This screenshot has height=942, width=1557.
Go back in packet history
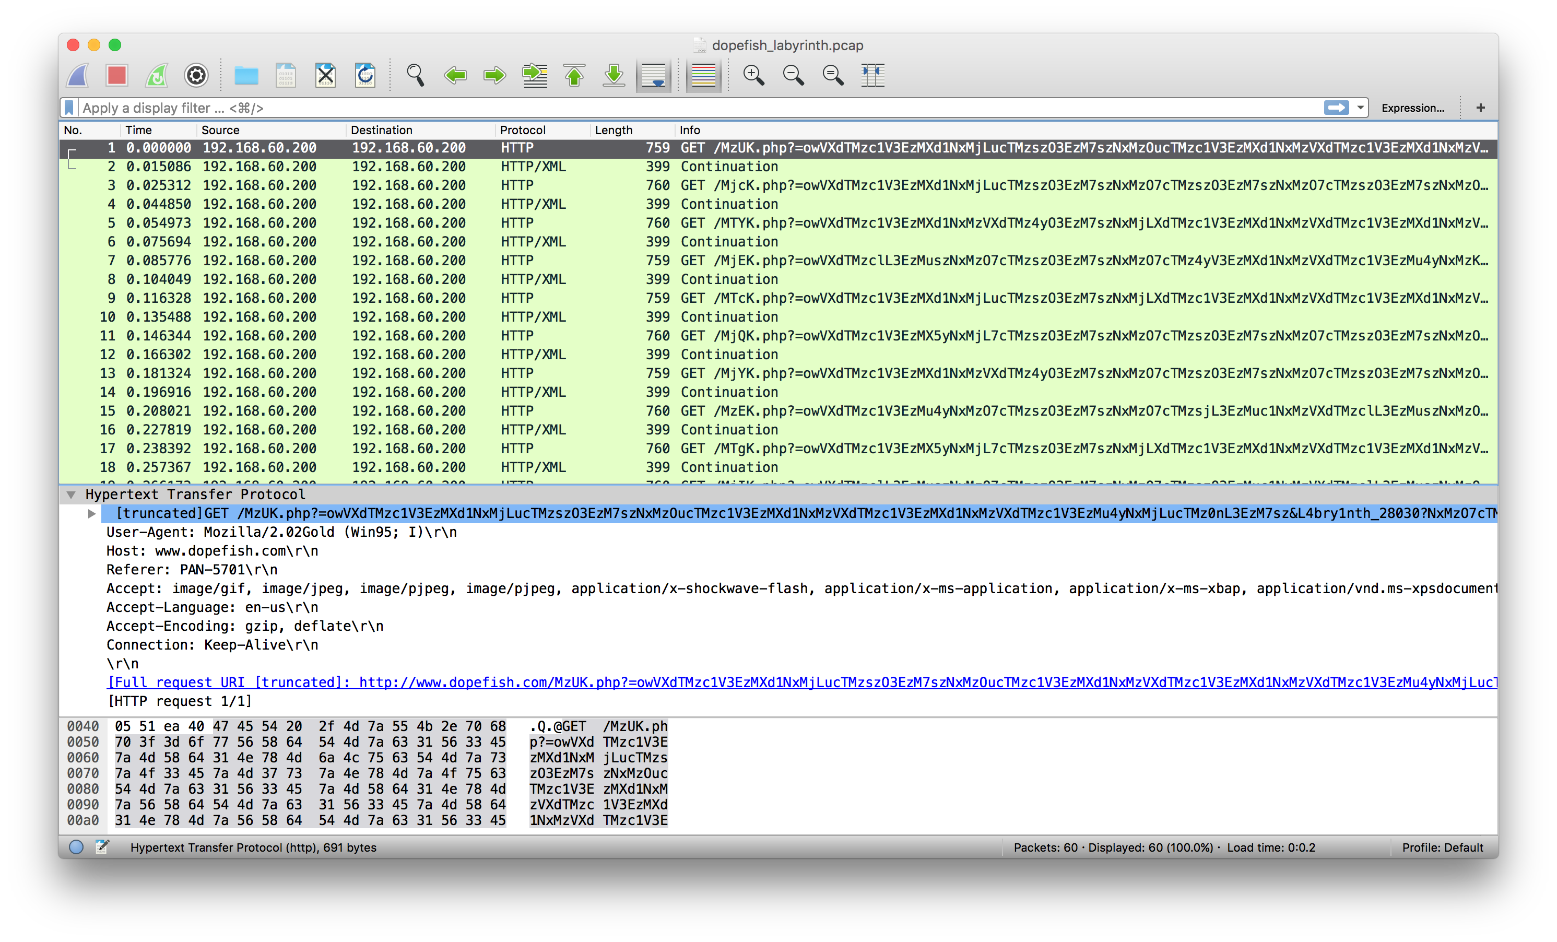point(455,76)
